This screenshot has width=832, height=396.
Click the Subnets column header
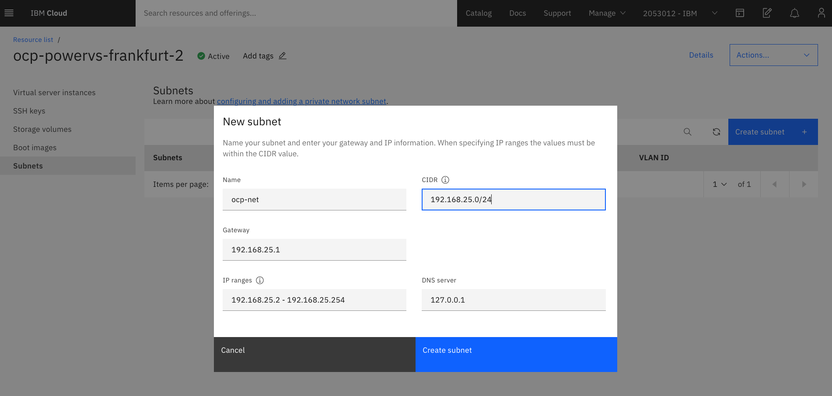(x=168, y=158)
